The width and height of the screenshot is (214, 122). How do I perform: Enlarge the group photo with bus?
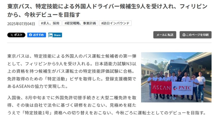point(176,77)
